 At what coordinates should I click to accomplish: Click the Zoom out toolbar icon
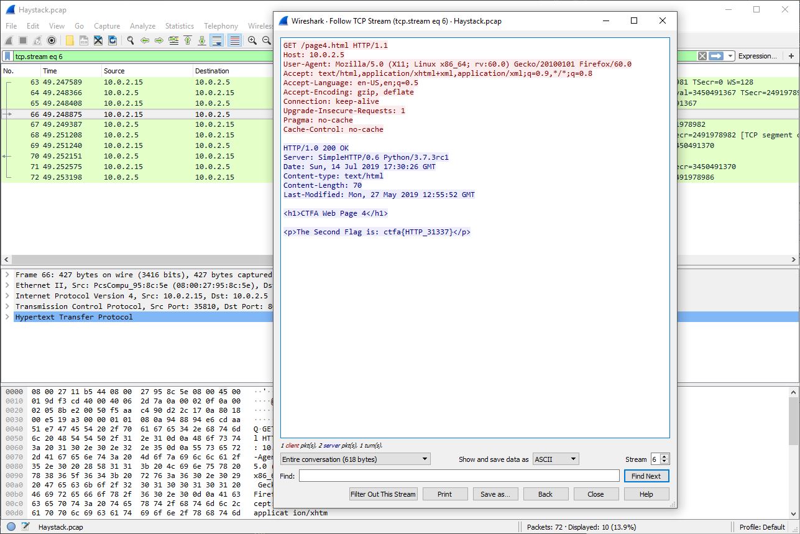click(267, 40)
